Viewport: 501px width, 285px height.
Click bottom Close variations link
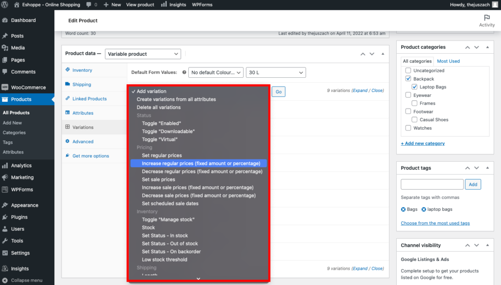(x=377, y=268)
